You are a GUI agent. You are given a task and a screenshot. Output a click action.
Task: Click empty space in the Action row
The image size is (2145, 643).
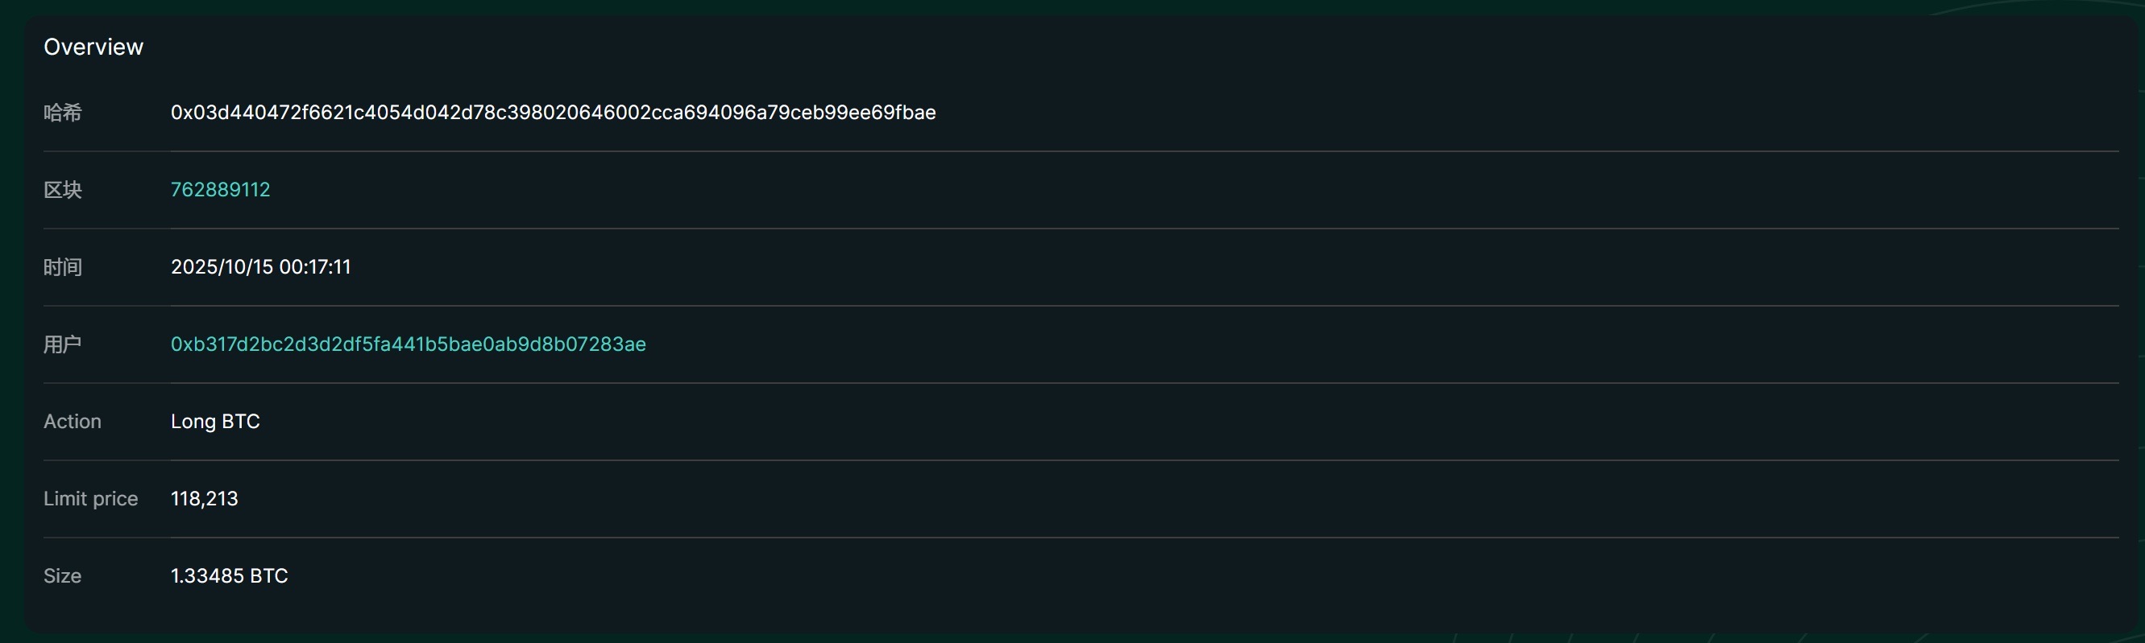point(1166,422)
